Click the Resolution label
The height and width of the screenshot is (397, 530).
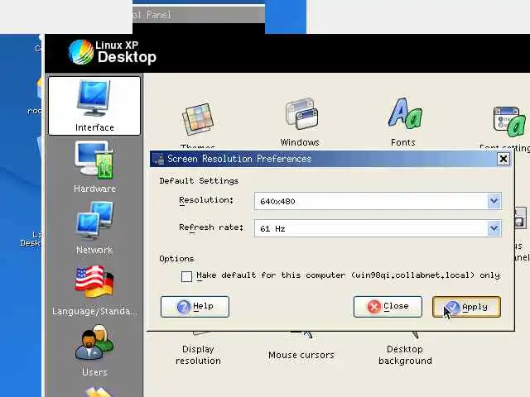[206, 200]
